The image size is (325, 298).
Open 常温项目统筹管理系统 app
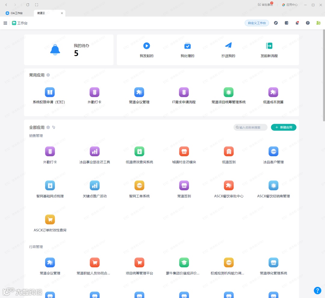(229, 92)
